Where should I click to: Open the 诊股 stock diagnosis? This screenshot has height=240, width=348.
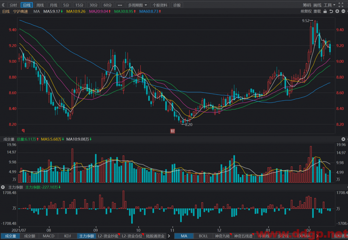point(177,5)
